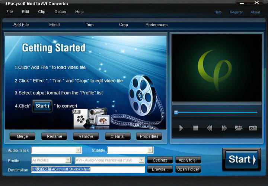Take a snapshot with camera icon
268x186 pixels.
[253, 128]
